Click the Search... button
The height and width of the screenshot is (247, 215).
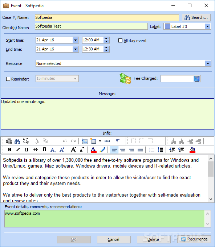(x=196, y=17)
